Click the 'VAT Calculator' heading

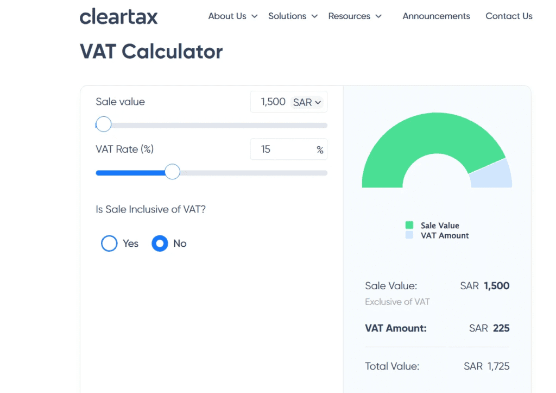click(151, 51)
